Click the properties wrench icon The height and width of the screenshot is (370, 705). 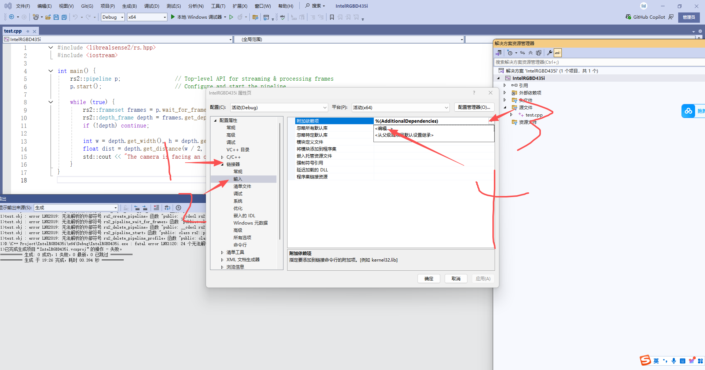pyautogui.click(x=550, y=53)
